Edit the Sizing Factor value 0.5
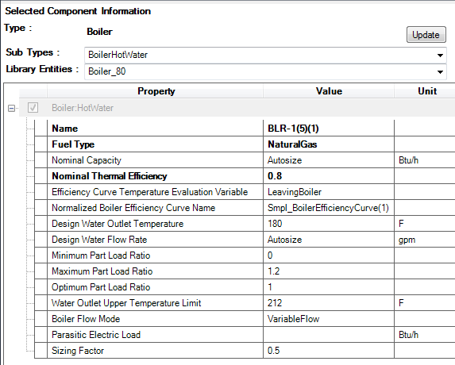 pyautogui.click(x=329, y=351)
